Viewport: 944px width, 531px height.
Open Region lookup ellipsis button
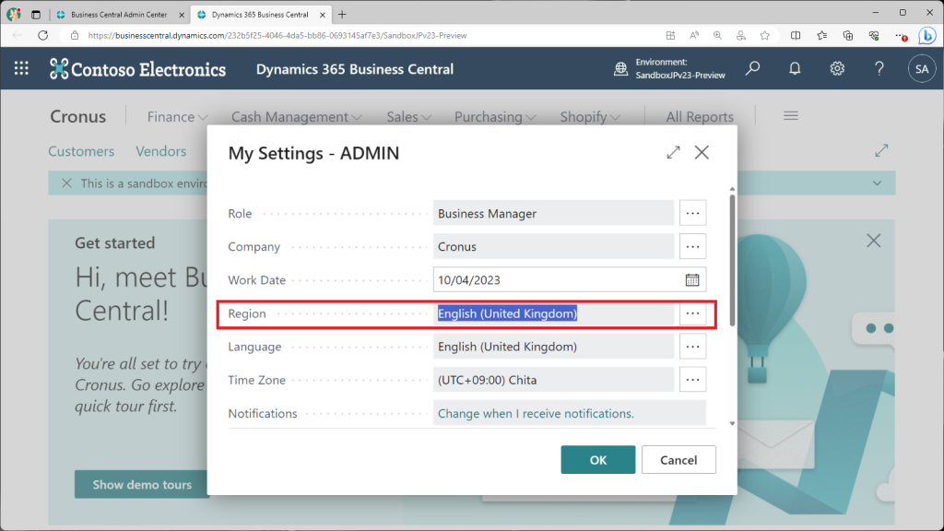(693, 313)
